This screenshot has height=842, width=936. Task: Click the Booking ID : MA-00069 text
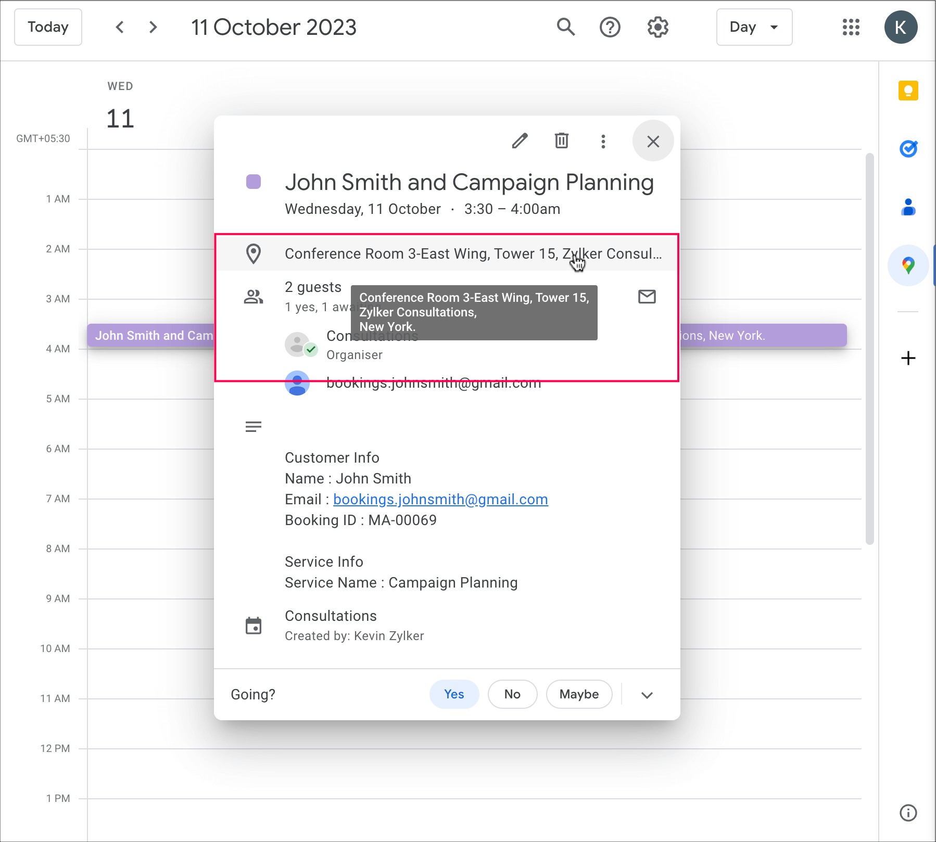(361, 520)
